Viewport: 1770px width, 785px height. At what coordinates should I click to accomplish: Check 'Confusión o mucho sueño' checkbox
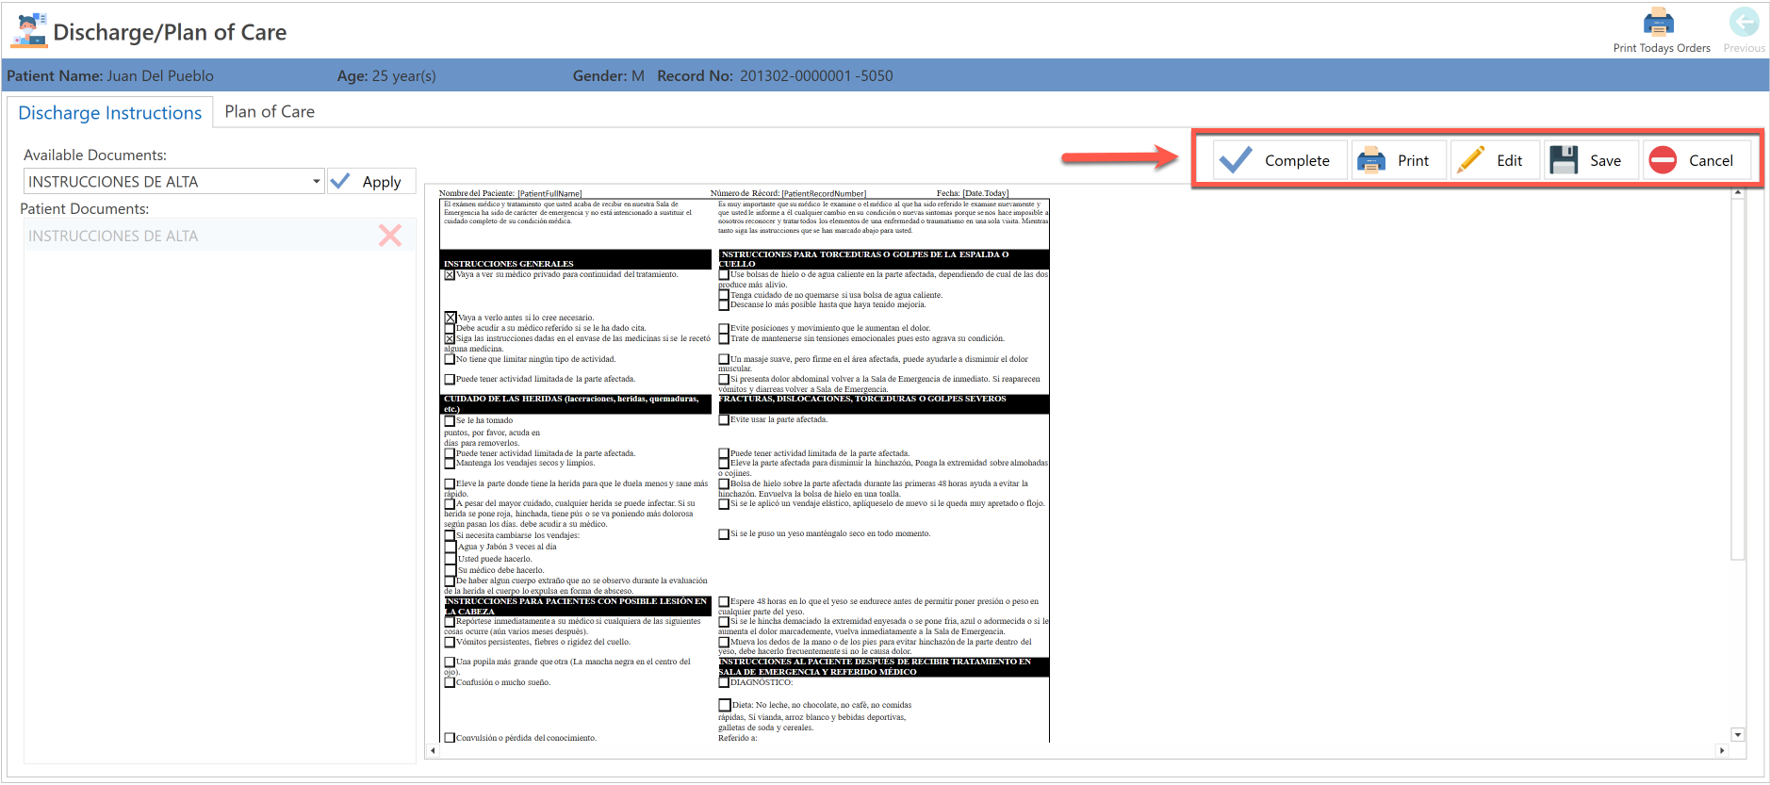point(450,682)
